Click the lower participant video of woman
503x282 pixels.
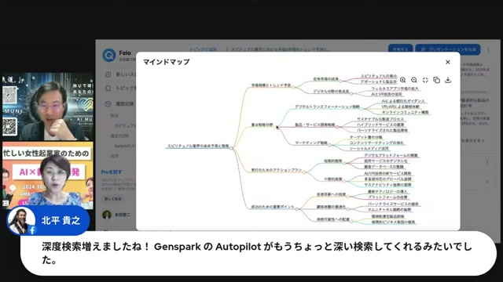48,175
